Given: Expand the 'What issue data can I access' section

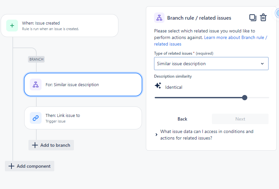Looking at the screenshot, I should coord(157,135).
